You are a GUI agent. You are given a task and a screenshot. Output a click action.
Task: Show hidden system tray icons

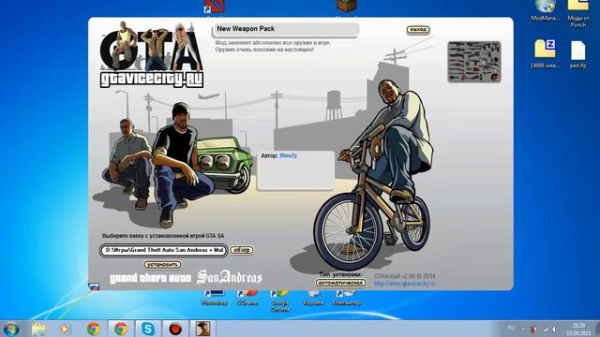pos(523,329)
